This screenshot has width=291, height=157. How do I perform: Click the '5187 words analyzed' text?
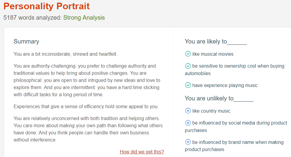click(32, 18)
